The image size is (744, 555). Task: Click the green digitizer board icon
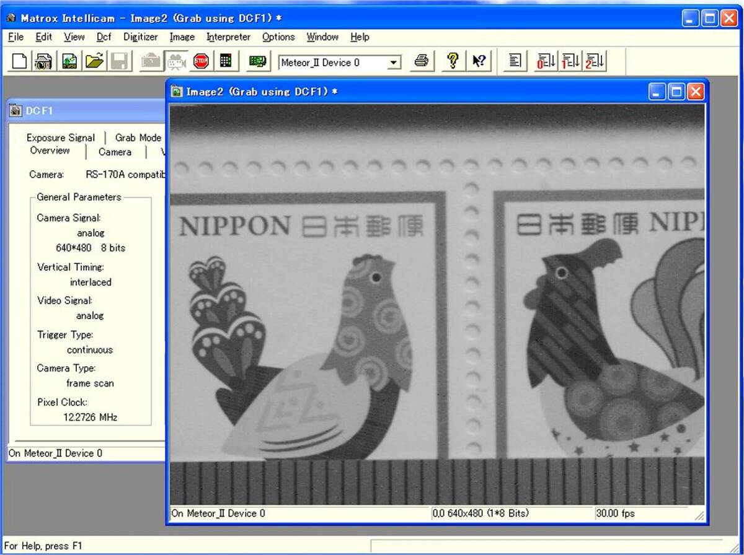tap(257, 61)
